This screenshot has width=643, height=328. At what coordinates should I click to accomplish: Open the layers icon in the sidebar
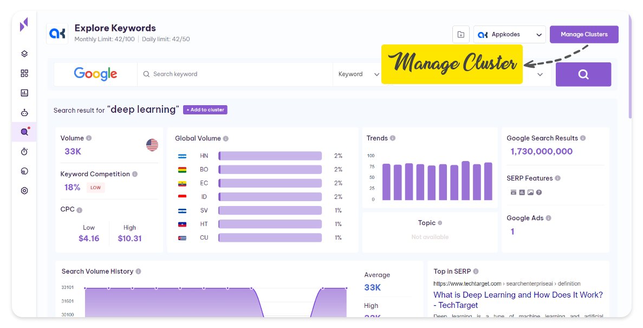(24, 54)
